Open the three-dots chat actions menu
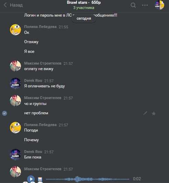This screenshot has width=169, height=183. coord(145,5)
